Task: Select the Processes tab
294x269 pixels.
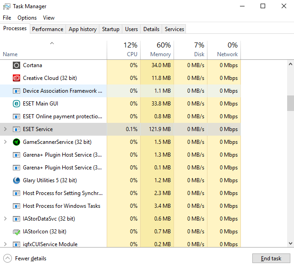Action: 15,28
